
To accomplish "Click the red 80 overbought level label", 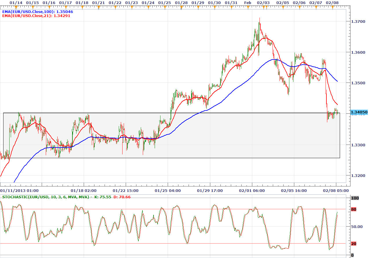I will (353, 209).
